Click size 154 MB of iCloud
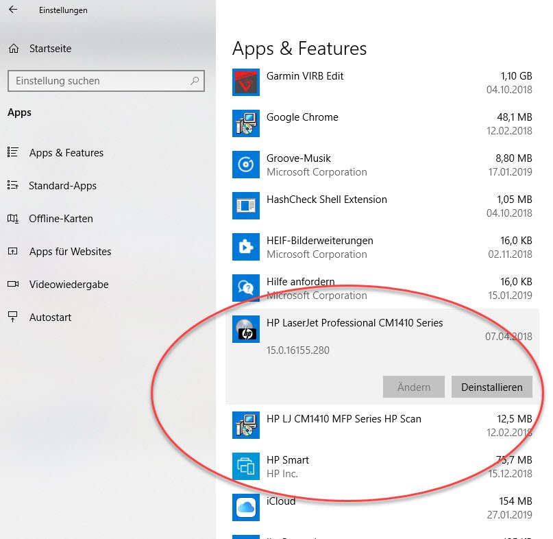The height and width of the screenshot is (539, 553). [x=515, y=501]
